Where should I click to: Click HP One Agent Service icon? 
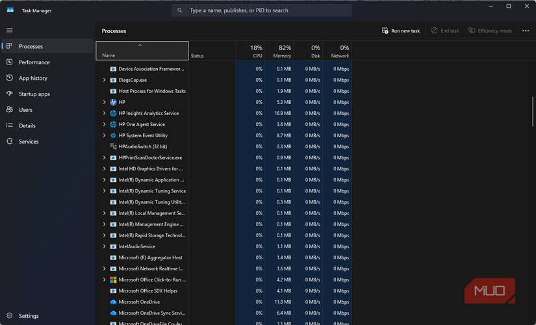point(113,124)
